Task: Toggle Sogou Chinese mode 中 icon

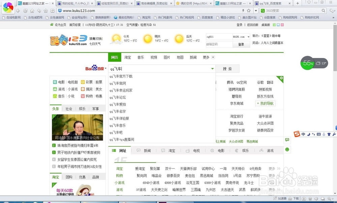Action: (x=303, y=134)
